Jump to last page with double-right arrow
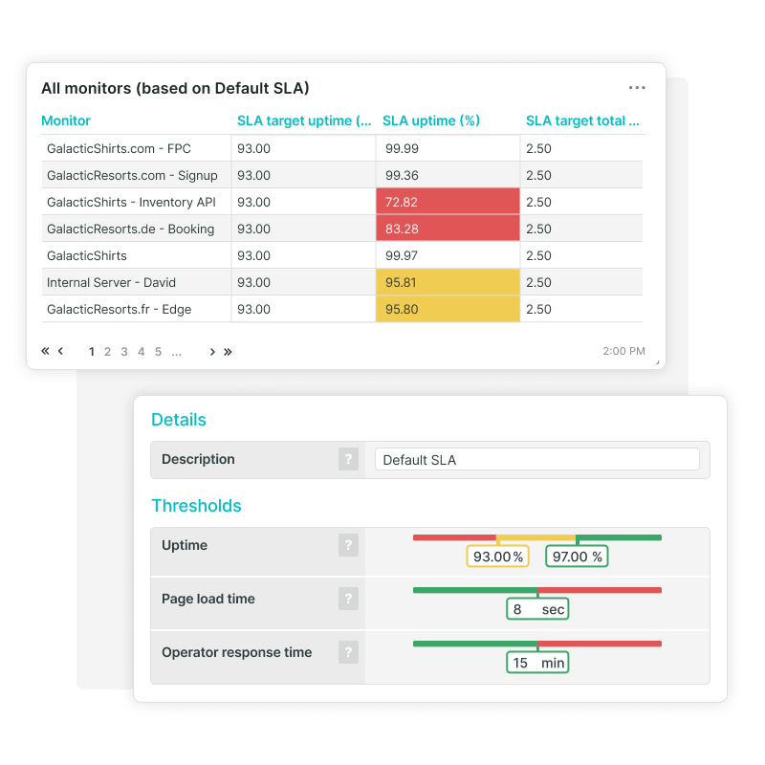The image size is (765, 765). (228, 352)
